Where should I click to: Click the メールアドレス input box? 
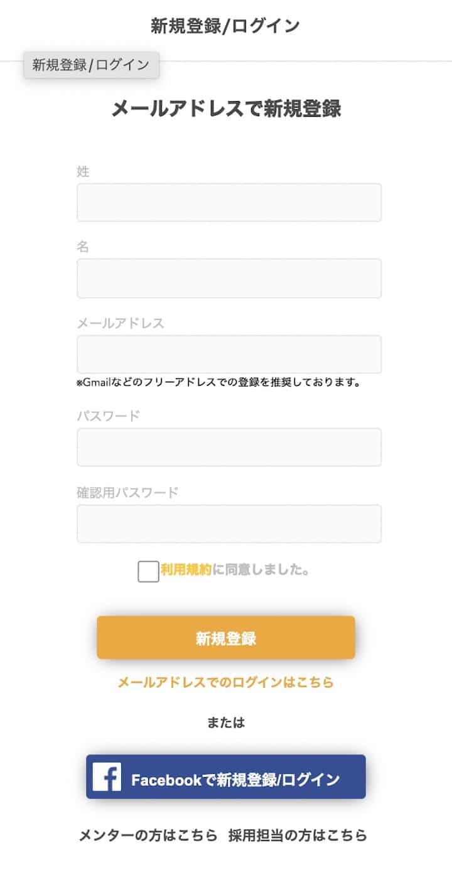click(x=229, y=354)
